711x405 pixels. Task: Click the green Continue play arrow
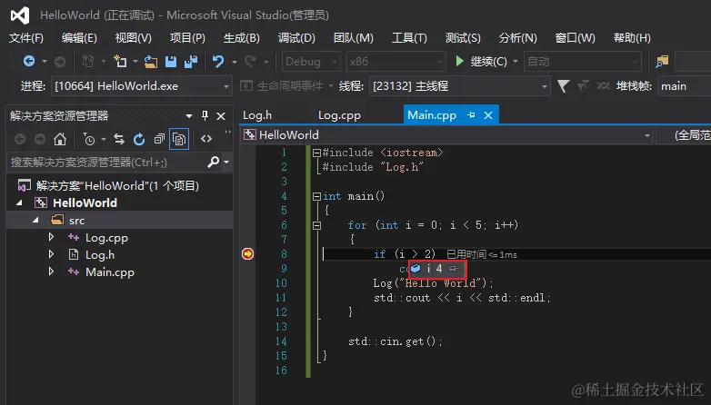pyautogui.click(x=460, y=61)
